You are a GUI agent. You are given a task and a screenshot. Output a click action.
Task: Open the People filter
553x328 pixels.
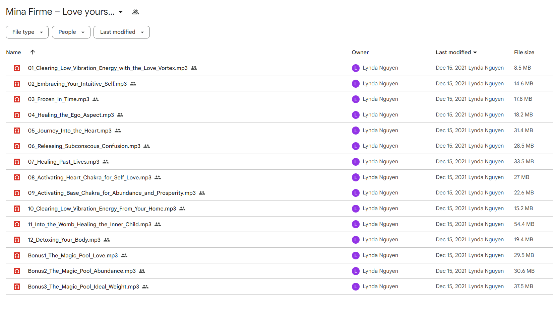[x=71, y=32]
